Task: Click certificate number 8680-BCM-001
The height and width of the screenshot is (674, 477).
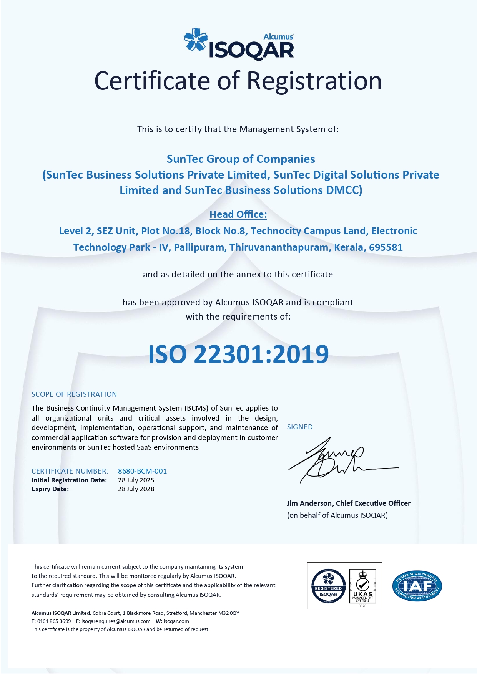Action: coord(142,471)
